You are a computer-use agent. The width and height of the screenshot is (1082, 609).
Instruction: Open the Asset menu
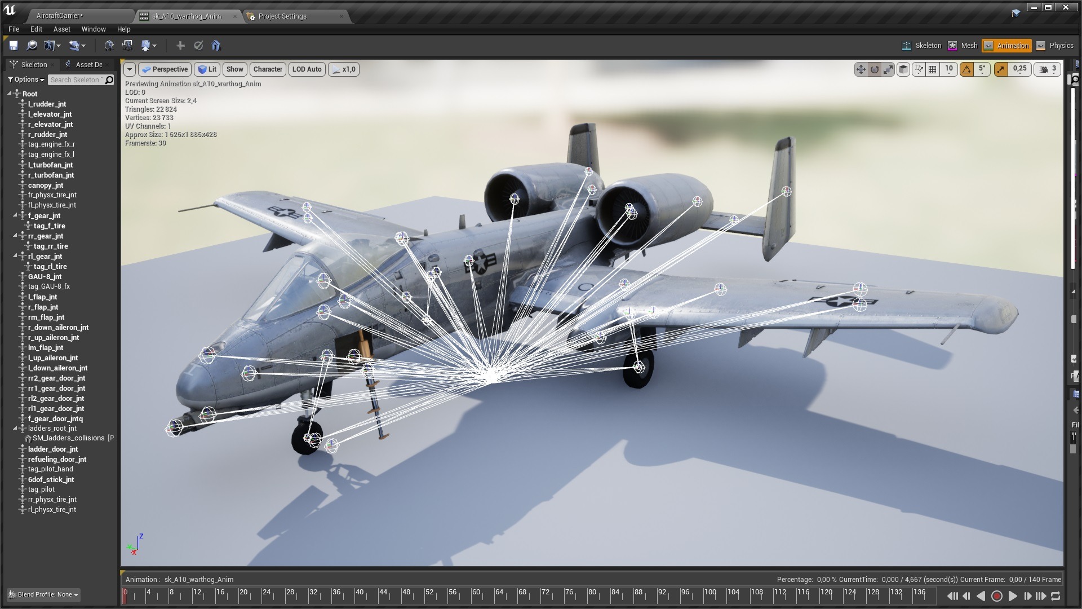[x=62, y=29]
